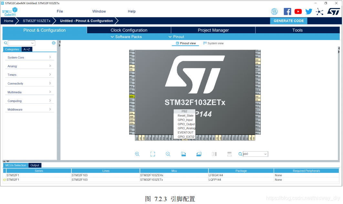Screen dimensions: 343x204
Task: Click the STM32CubeMX logo icon
Action: [10, 12]
